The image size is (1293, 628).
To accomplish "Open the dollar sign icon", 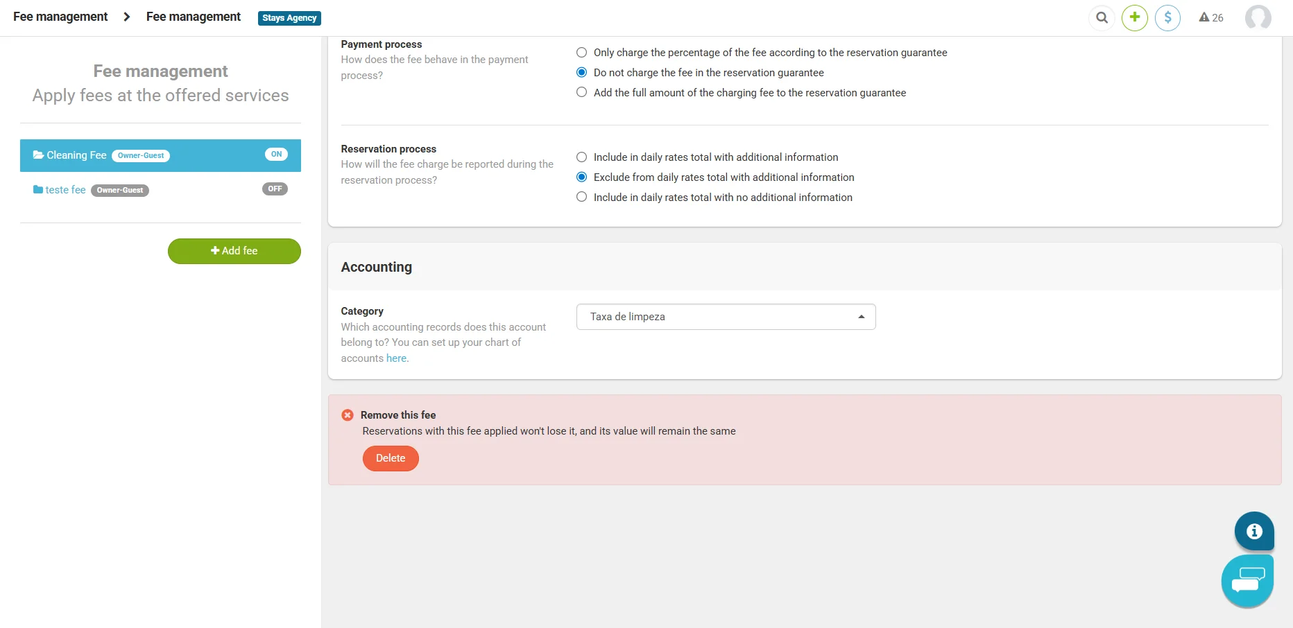I will point(1167,18).
